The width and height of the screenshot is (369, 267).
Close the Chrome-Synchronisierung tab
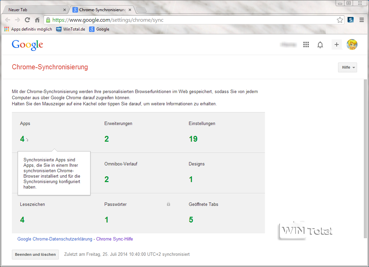(130, 10)
